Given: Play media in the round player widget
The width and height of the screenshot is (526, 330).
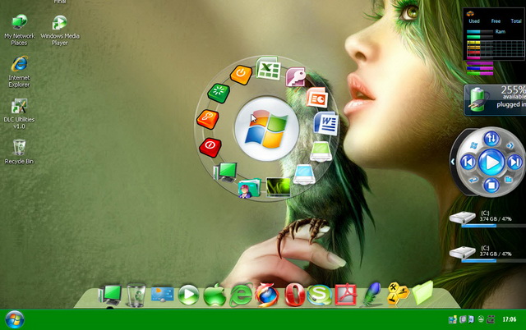Looking at the screenshot, I should tap(491, 163).
